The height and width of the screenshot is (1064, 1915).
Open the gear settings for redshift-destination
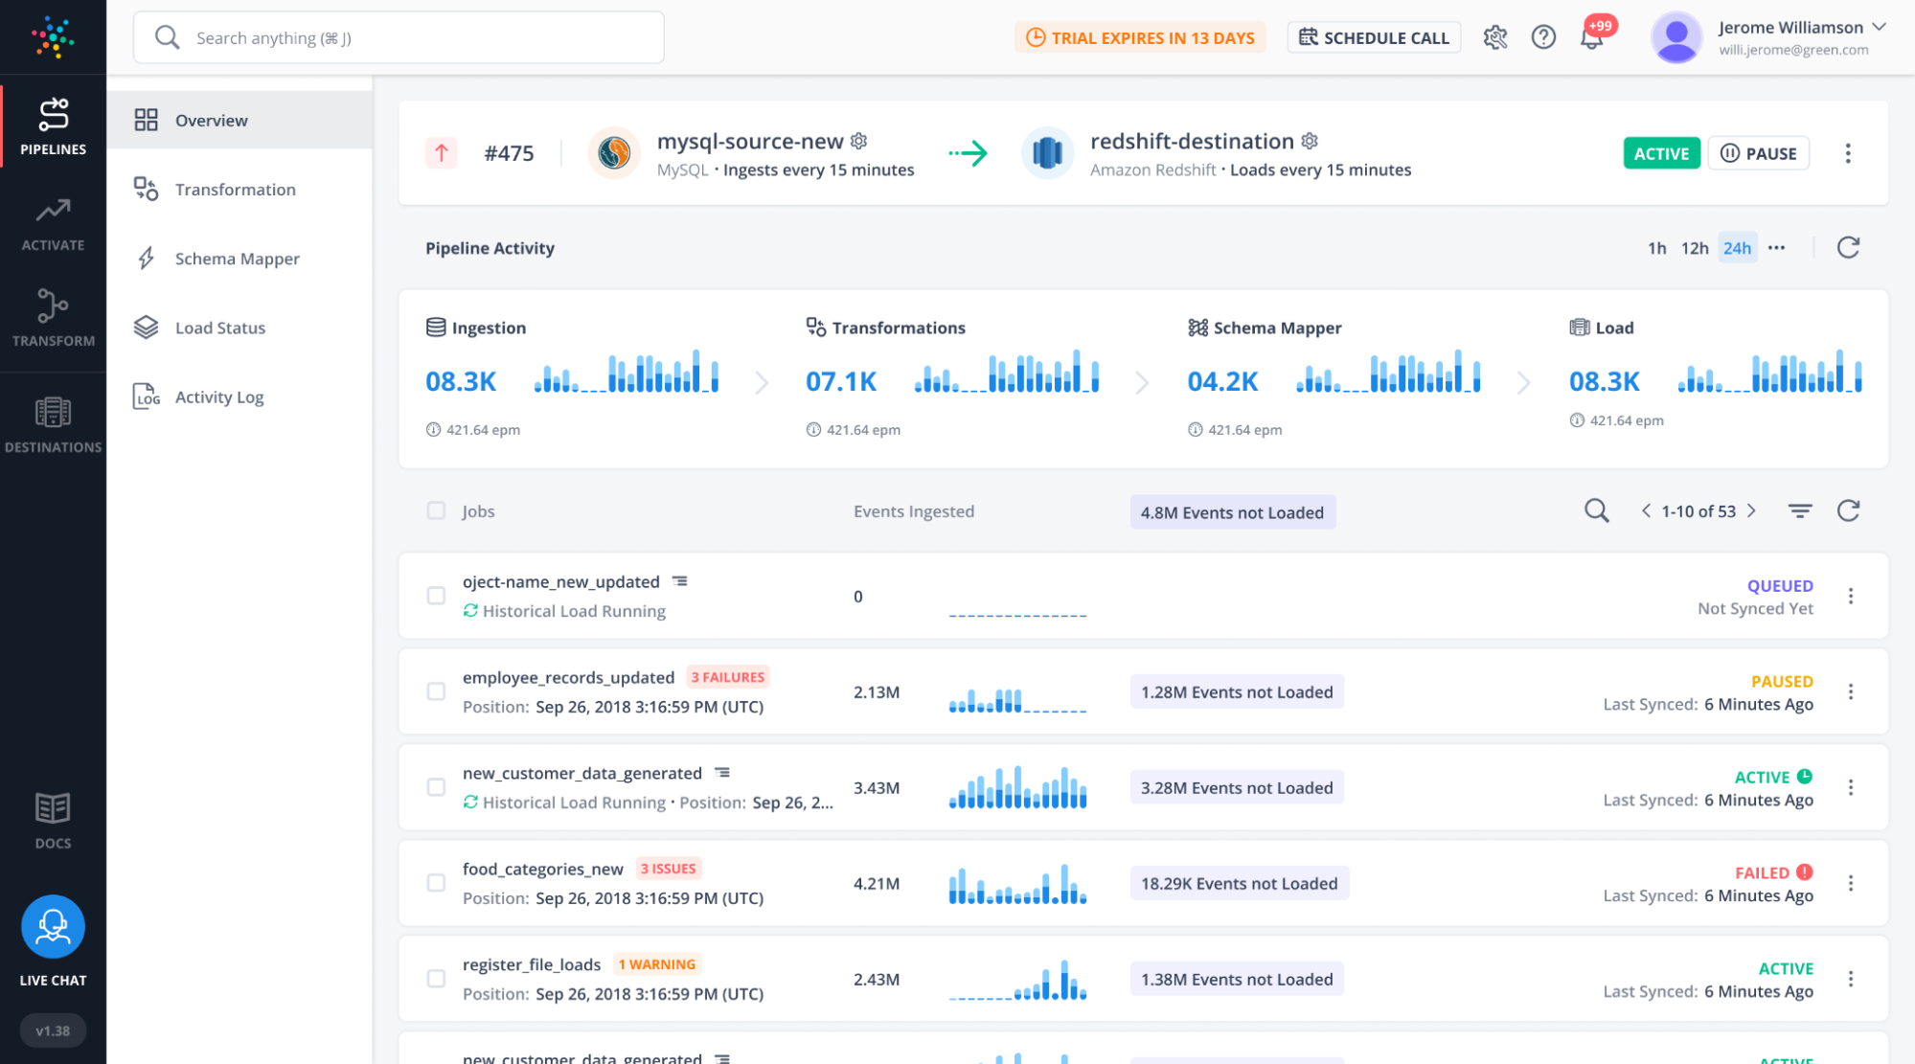1310,141
